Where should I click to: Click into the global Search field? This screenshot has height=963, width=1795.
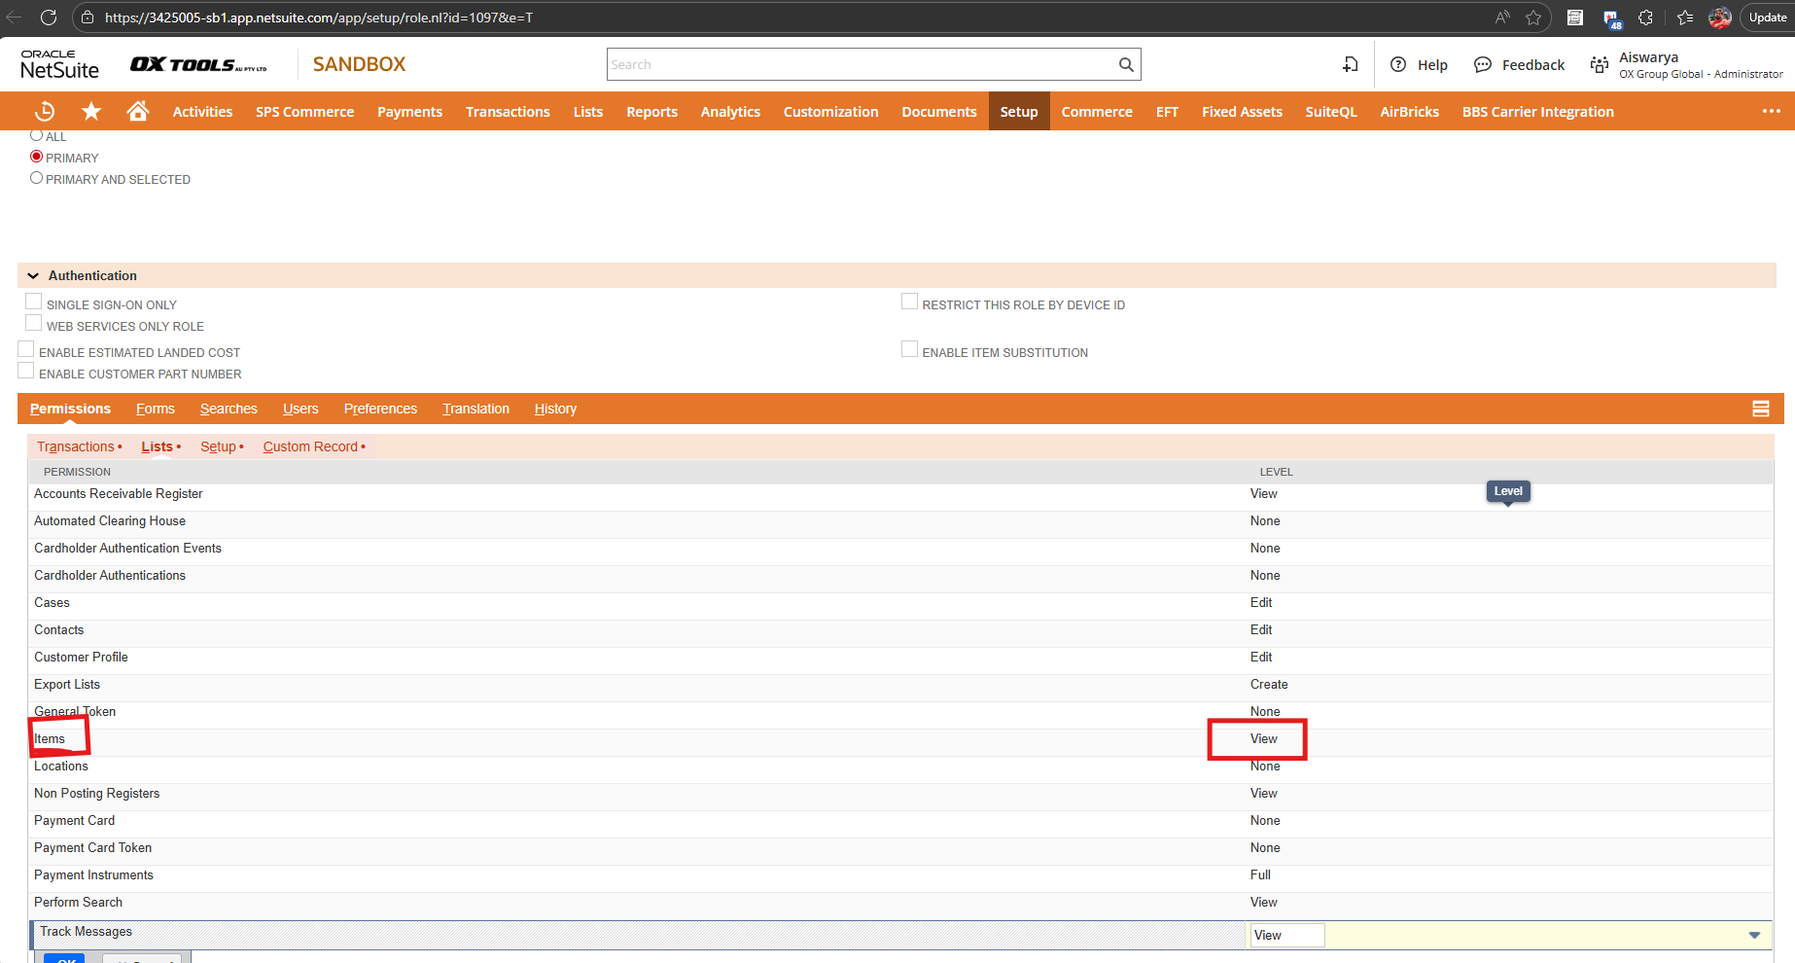click(x=861, y=65)
